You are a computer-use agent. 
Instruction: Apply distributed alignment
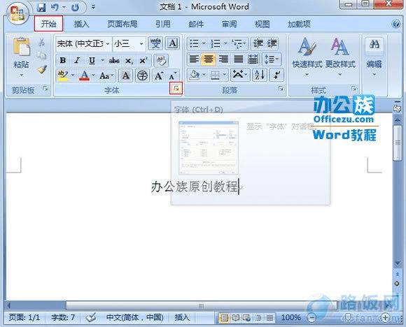253,59
